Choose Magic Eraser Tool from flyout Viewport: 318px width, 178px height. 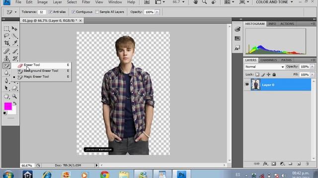41,77
